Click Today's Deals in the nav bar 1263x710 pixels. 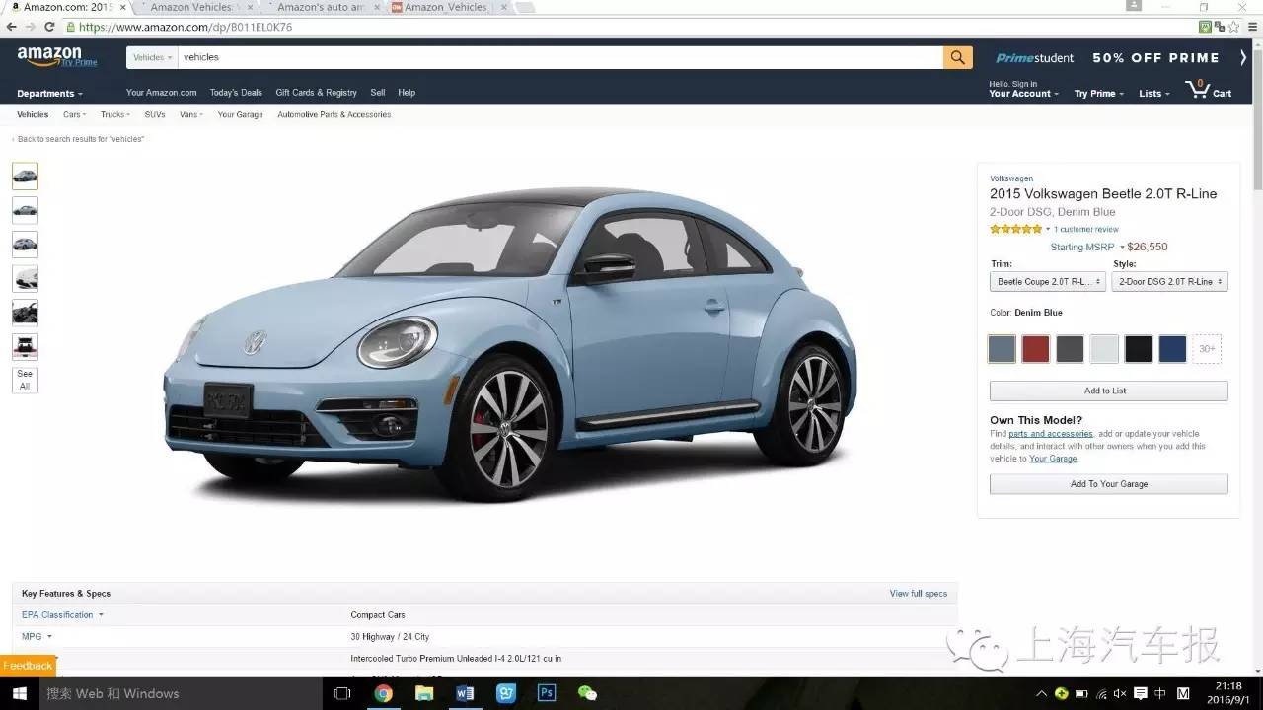pyautogui.click(x=236, y=93)
